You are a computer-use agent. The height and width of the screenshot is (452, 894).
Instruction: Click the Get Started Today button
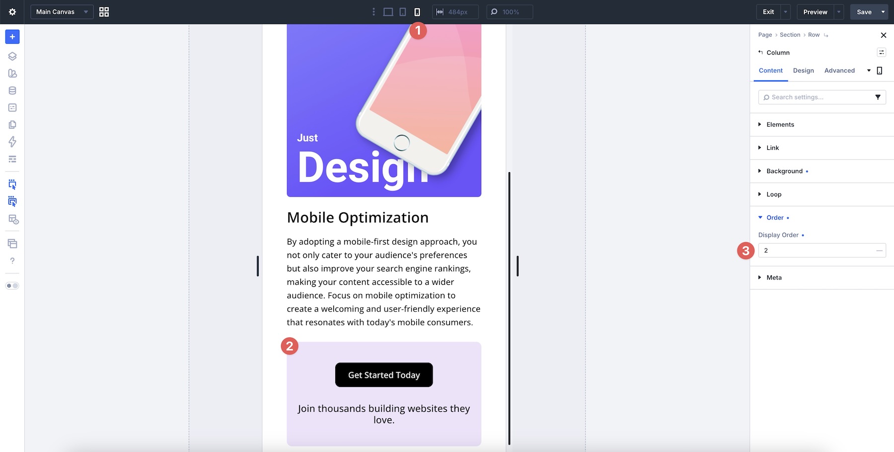click(x=384, y=375)
